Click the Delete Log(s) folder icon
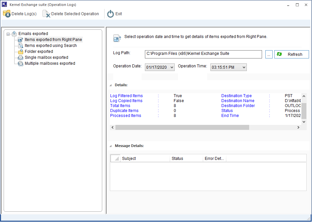This screenshot has height=222, width=312. point(7,14)
